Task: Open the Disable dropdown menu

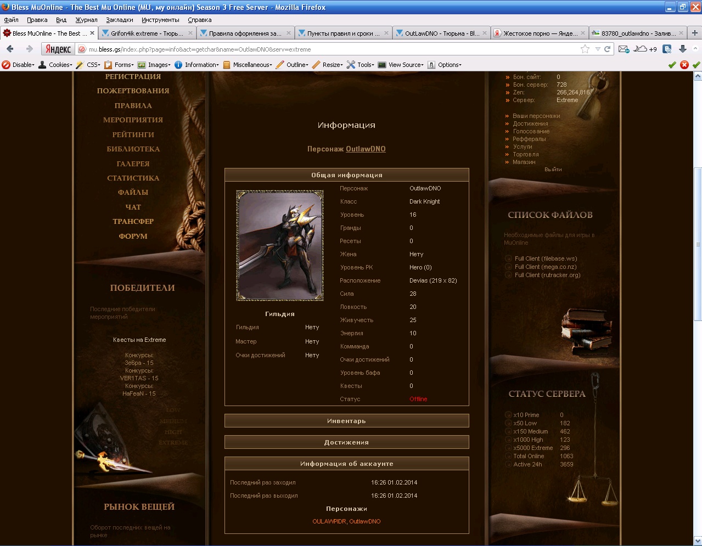Action: [x=24, y=65]
